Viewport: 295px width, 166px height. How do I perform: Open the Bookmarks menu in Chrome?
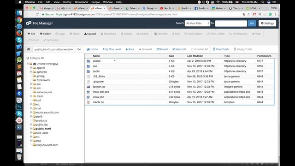pos(82,2)
